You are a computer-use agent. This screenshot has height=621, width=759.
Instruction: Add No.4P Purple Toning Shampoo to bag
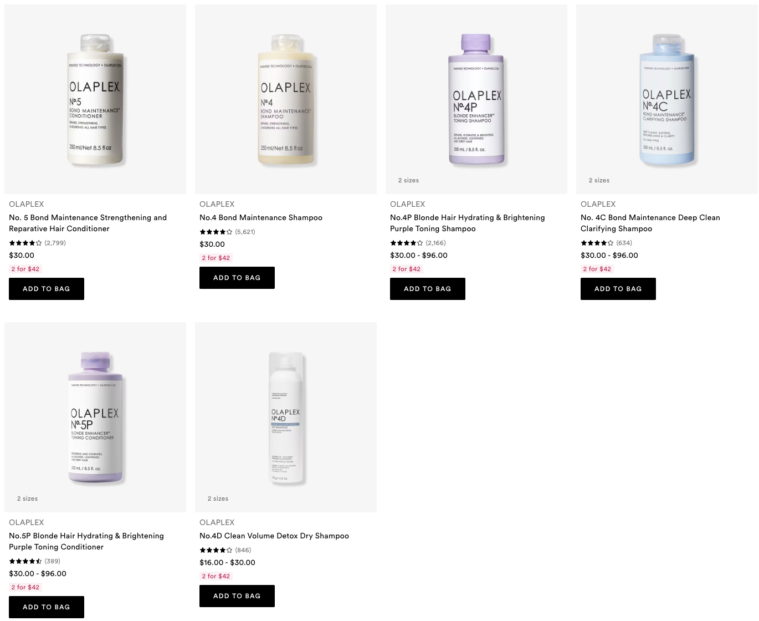pos(428,289)
